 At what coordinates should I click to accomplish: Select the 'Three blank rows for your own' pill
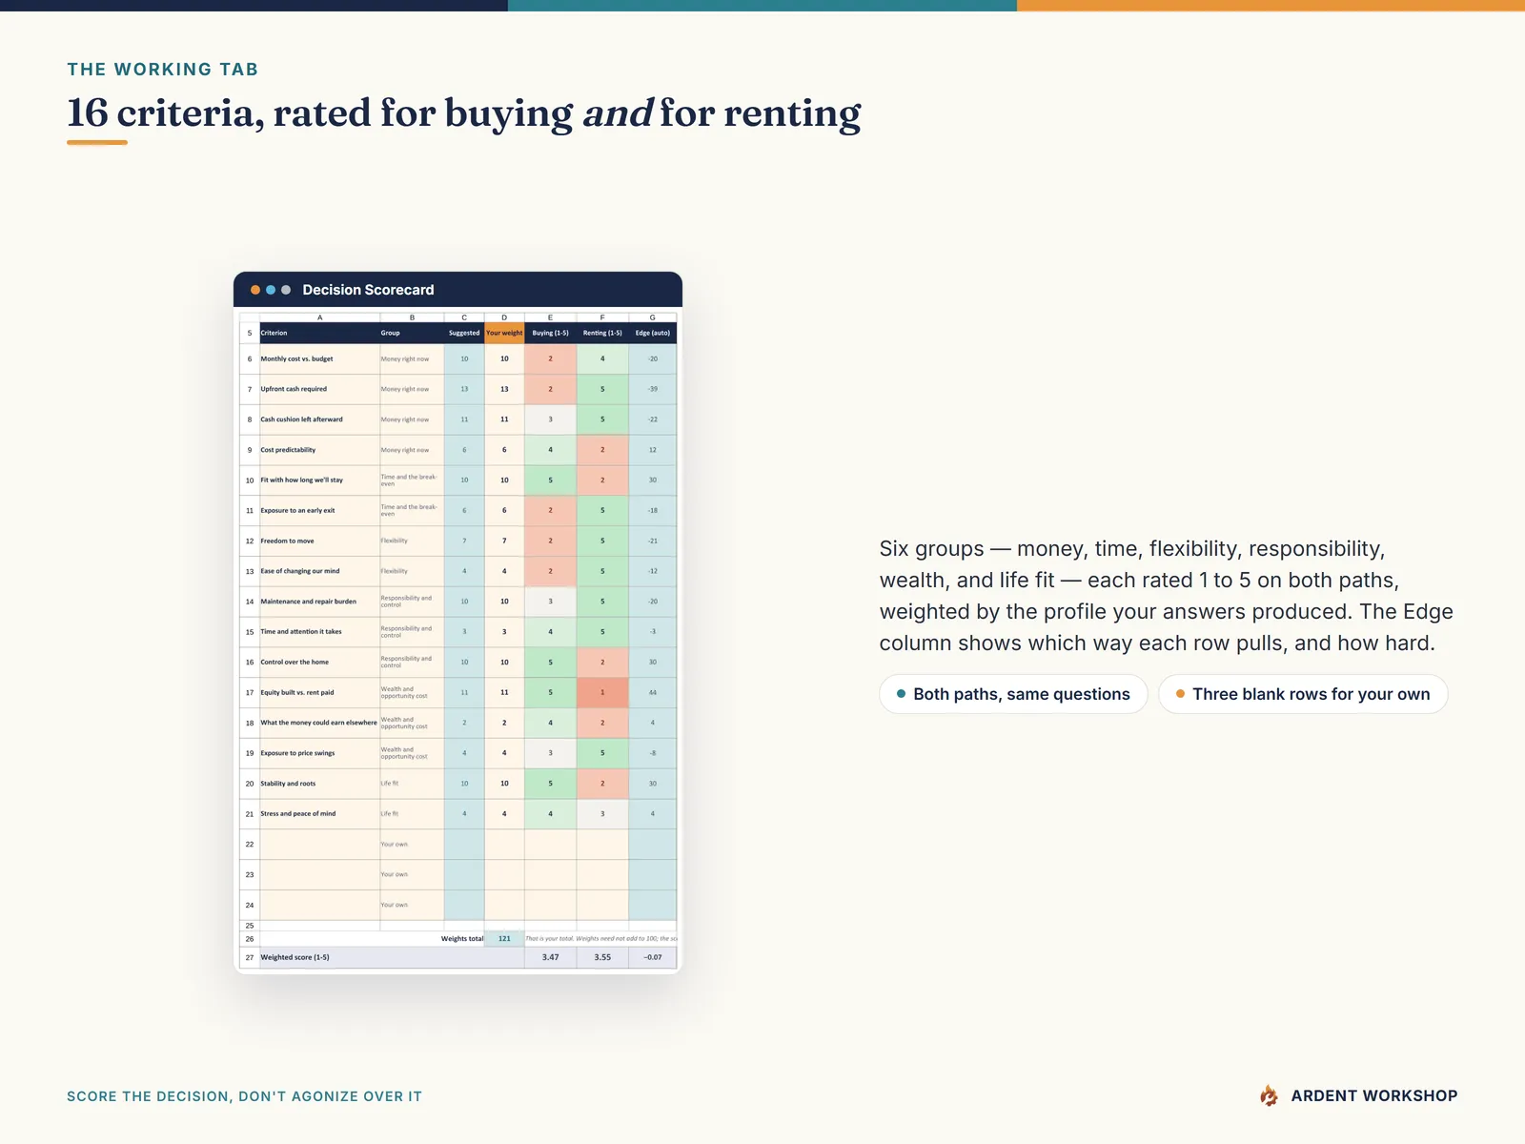click(1303, 694)
